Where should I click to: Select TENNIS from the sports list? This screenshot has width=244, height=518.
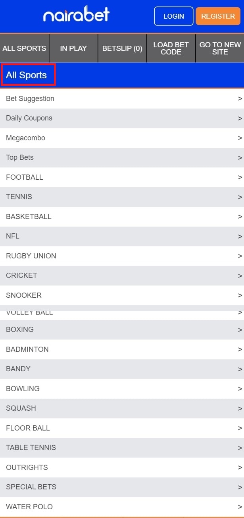19,197
